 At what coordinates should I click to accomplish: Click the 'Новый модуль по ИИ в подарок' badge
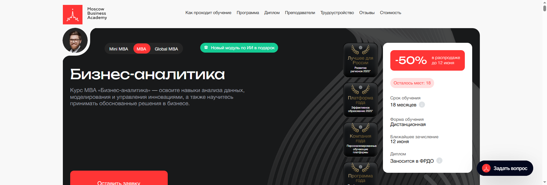[x=239, y=48]
